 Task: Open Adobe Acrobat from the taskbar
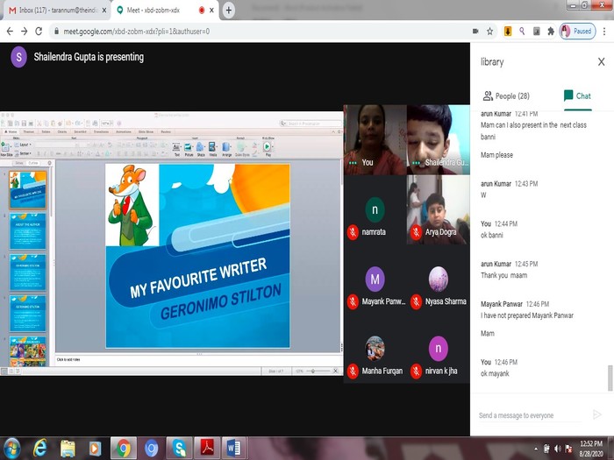tap(207, 449)
